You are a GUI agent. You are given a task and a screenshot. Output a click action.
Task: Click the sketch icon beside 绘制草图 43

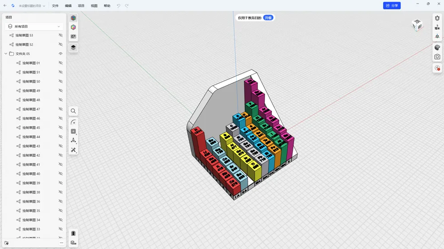click(x=18, y=146)
